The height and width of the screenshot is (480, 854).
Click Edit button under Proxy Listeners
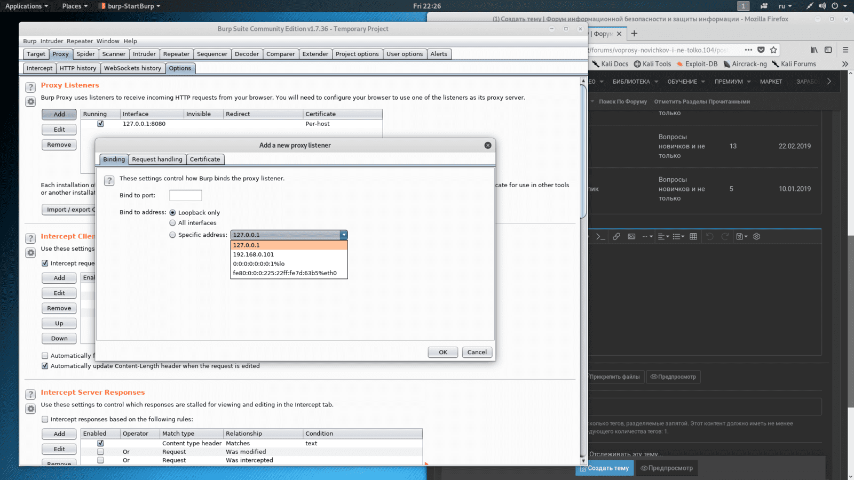click(59, 130)
